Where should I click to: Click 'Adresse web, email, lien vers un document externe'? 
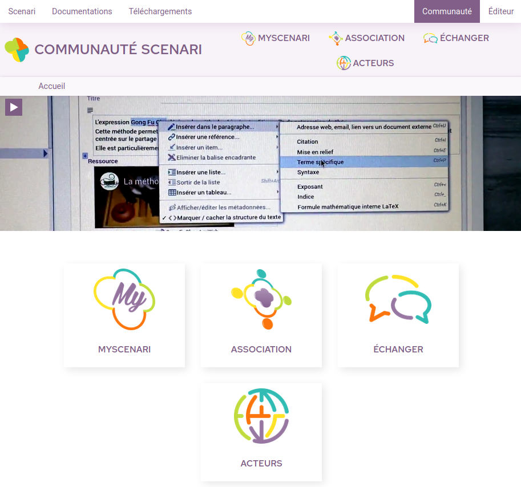(x=364, y=127)
